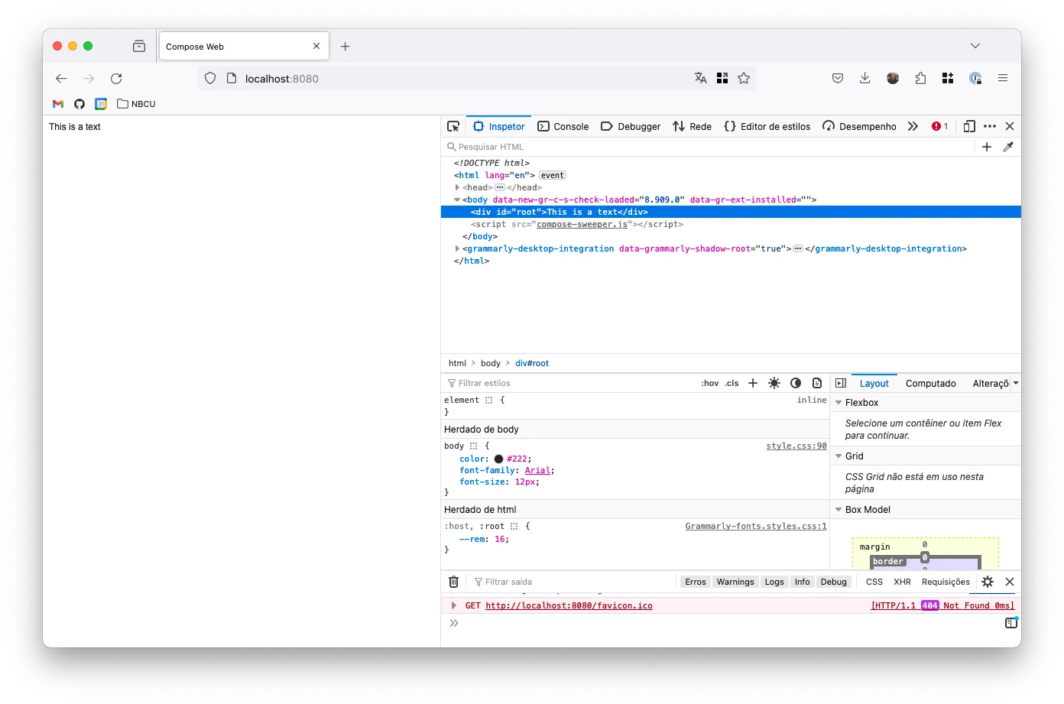Image resolution: width=1064 pixels, height=704 pixels.
Task: Collapse the Grid section
Action: coord(839,456)
